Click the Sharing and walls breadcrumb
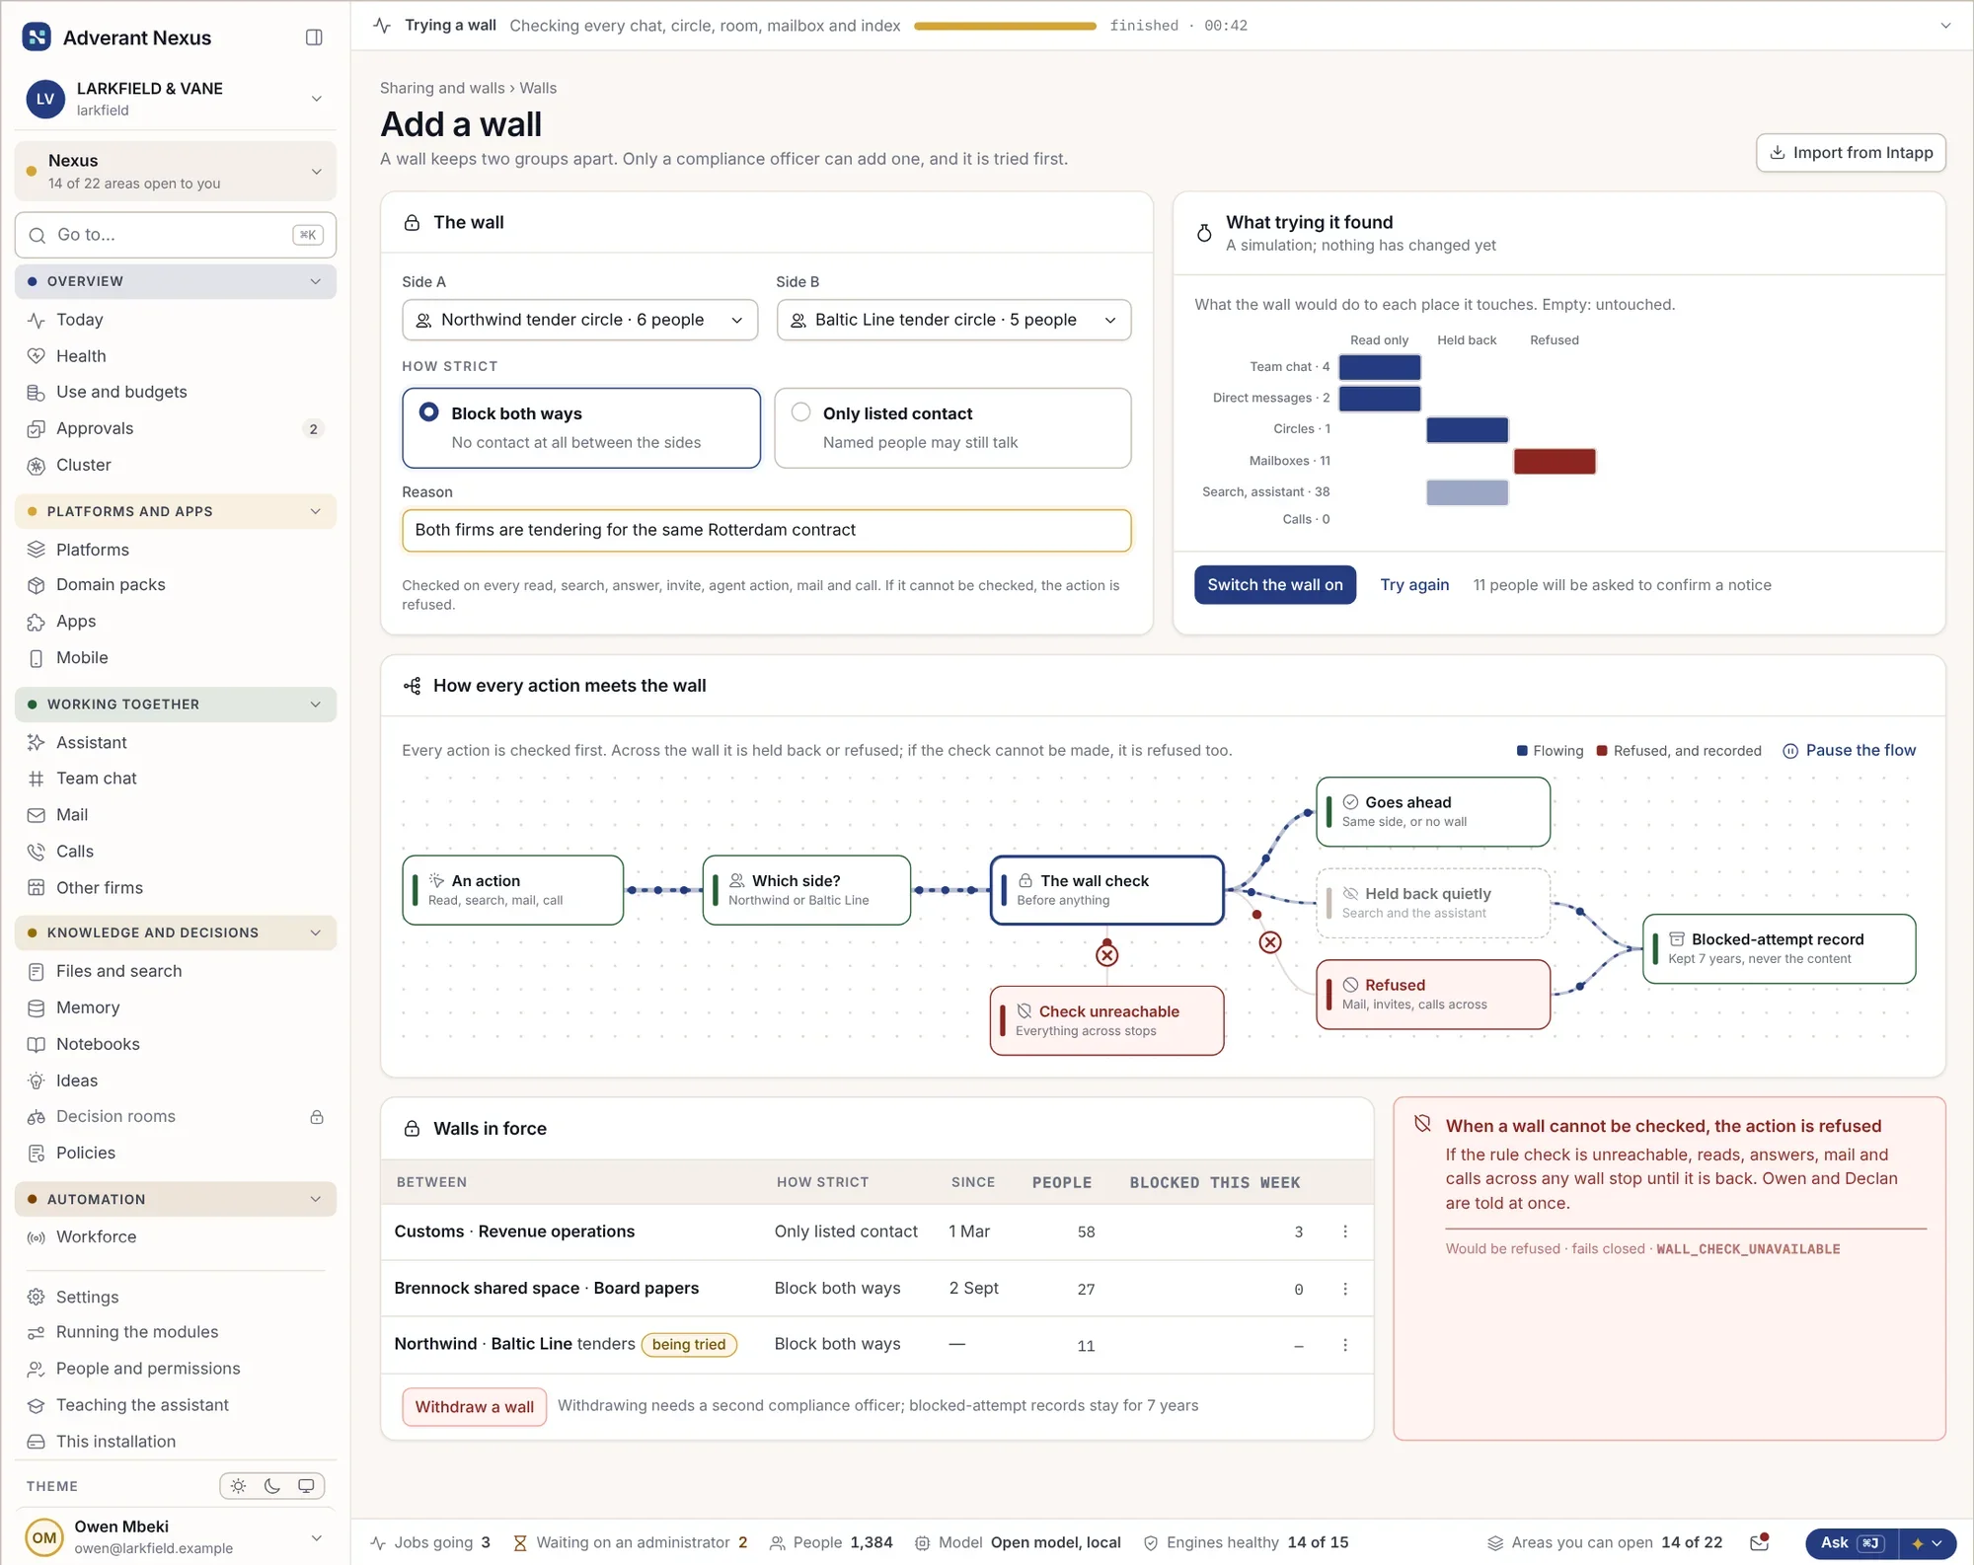The width and height of the screenshot is (1974, 1565). pyautogui.click(x=442, y=88)
